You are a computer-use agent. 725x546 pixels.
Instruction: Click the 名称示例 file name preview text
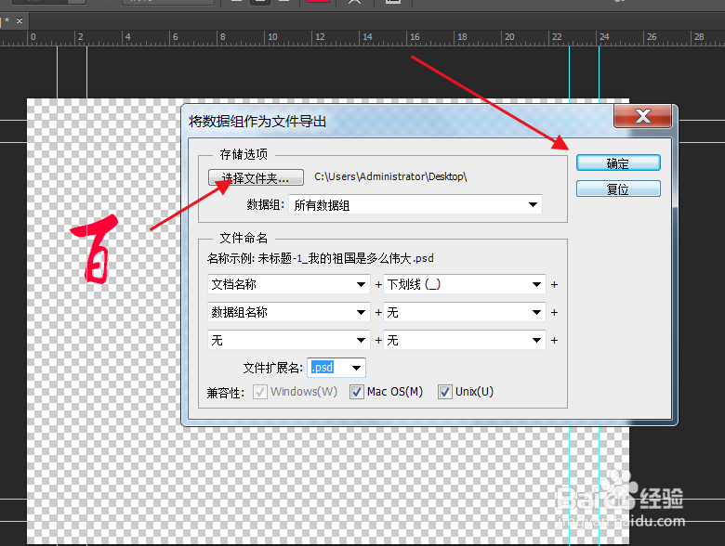coord(321,258)
